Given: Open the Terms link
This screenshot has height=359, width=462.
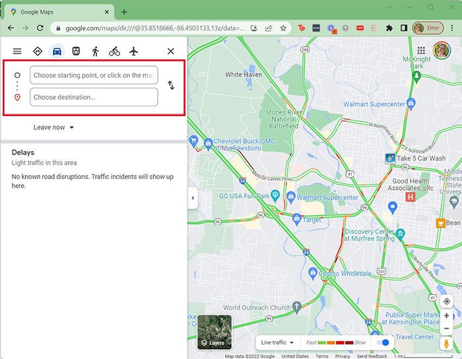Looking at the screenshot, I should point(322,356).
